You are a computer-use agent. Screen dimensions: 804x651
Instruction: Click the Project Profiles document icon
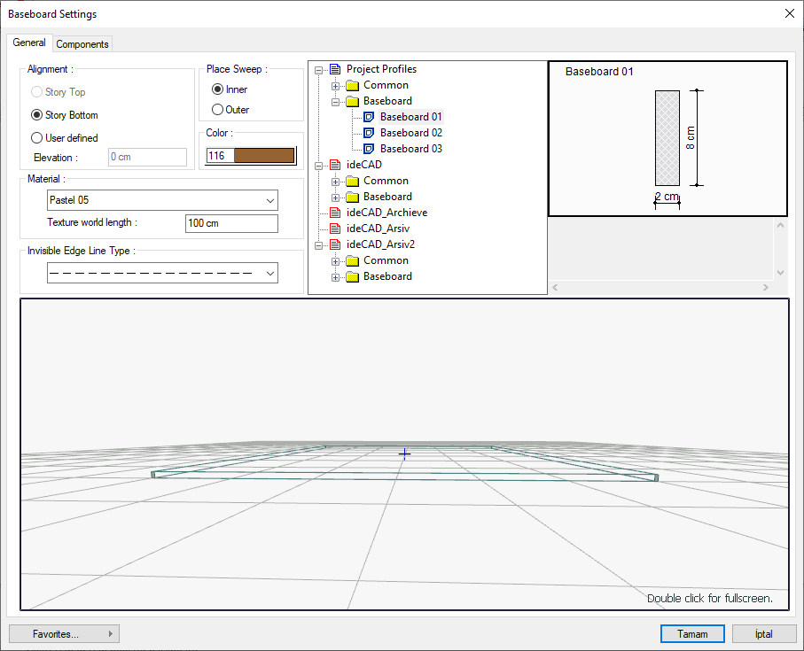(335, 69)
